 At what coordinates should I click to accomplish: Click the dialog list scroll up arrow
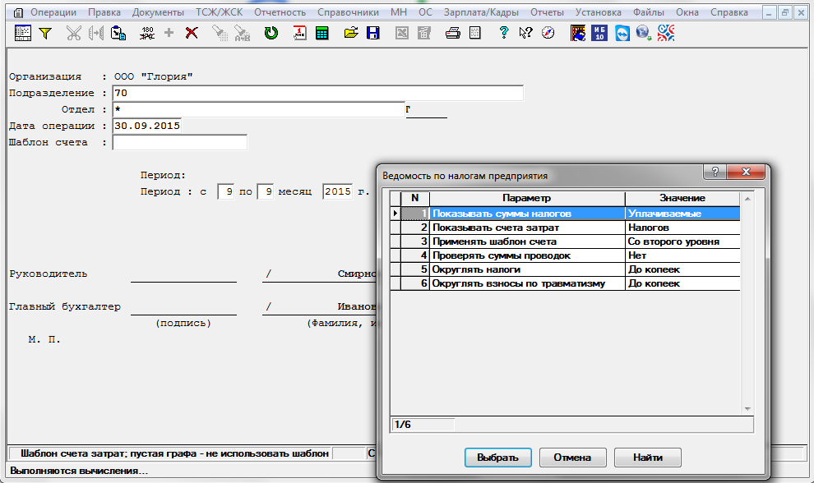pyautogui.click(x=747, y=199)
